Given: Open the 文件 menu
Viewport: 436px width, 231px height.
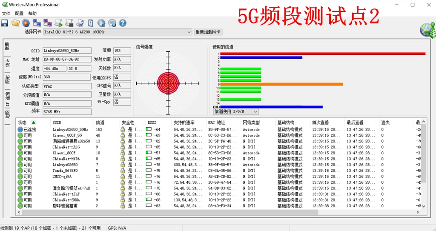Looking at the screenshot, I should coord(6,14).
